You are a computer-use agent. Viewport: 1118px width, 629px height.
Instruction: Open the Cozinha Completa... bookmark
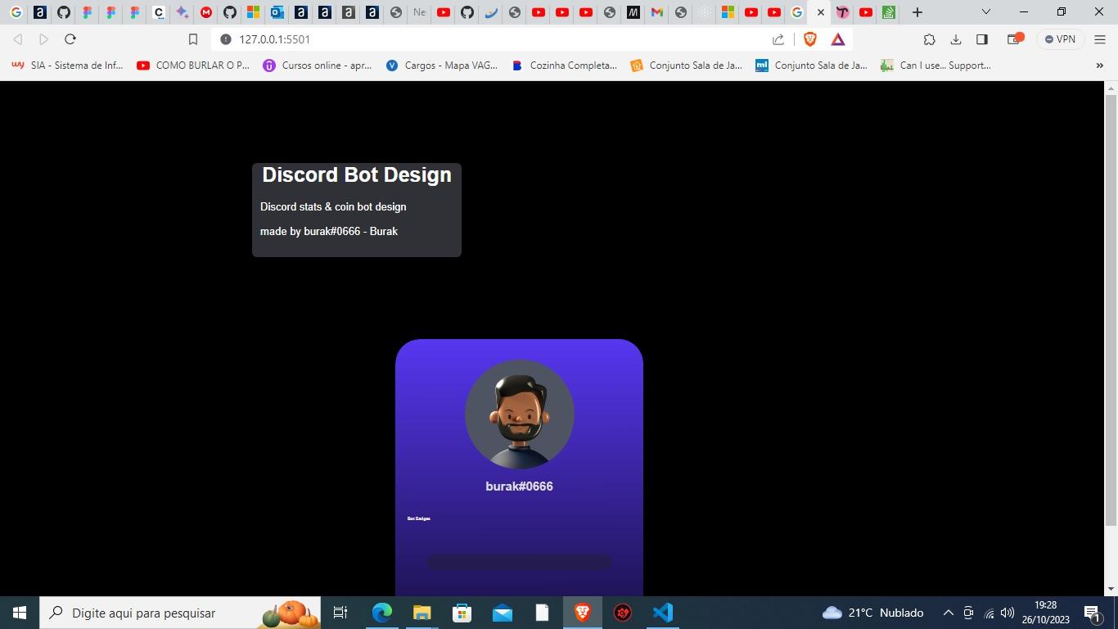pos(564,66)
